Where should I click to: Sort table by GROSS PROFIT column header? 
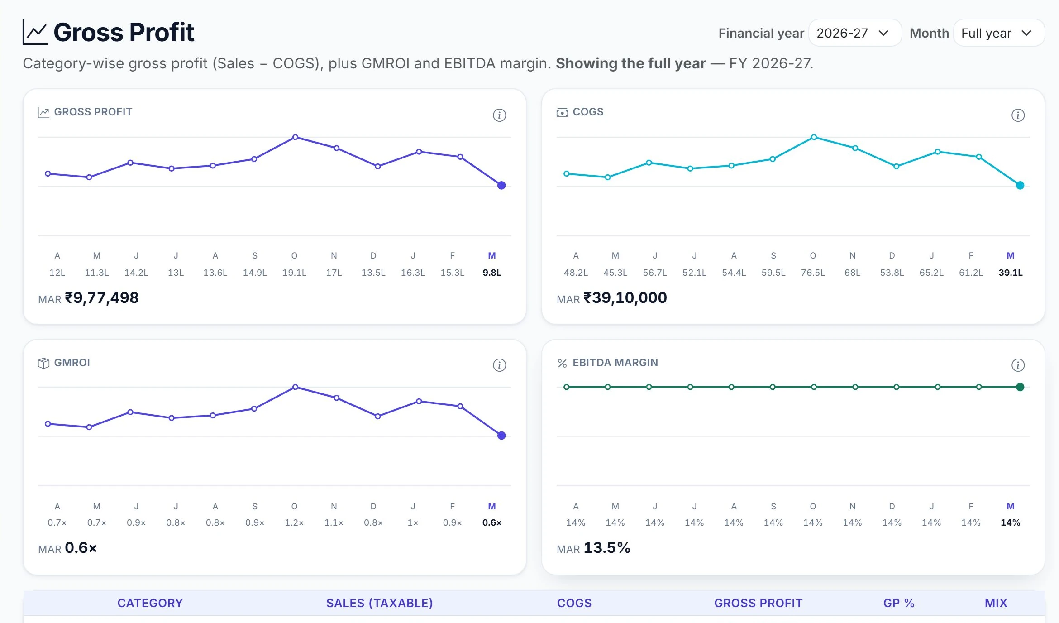click(x=758, y=603)
